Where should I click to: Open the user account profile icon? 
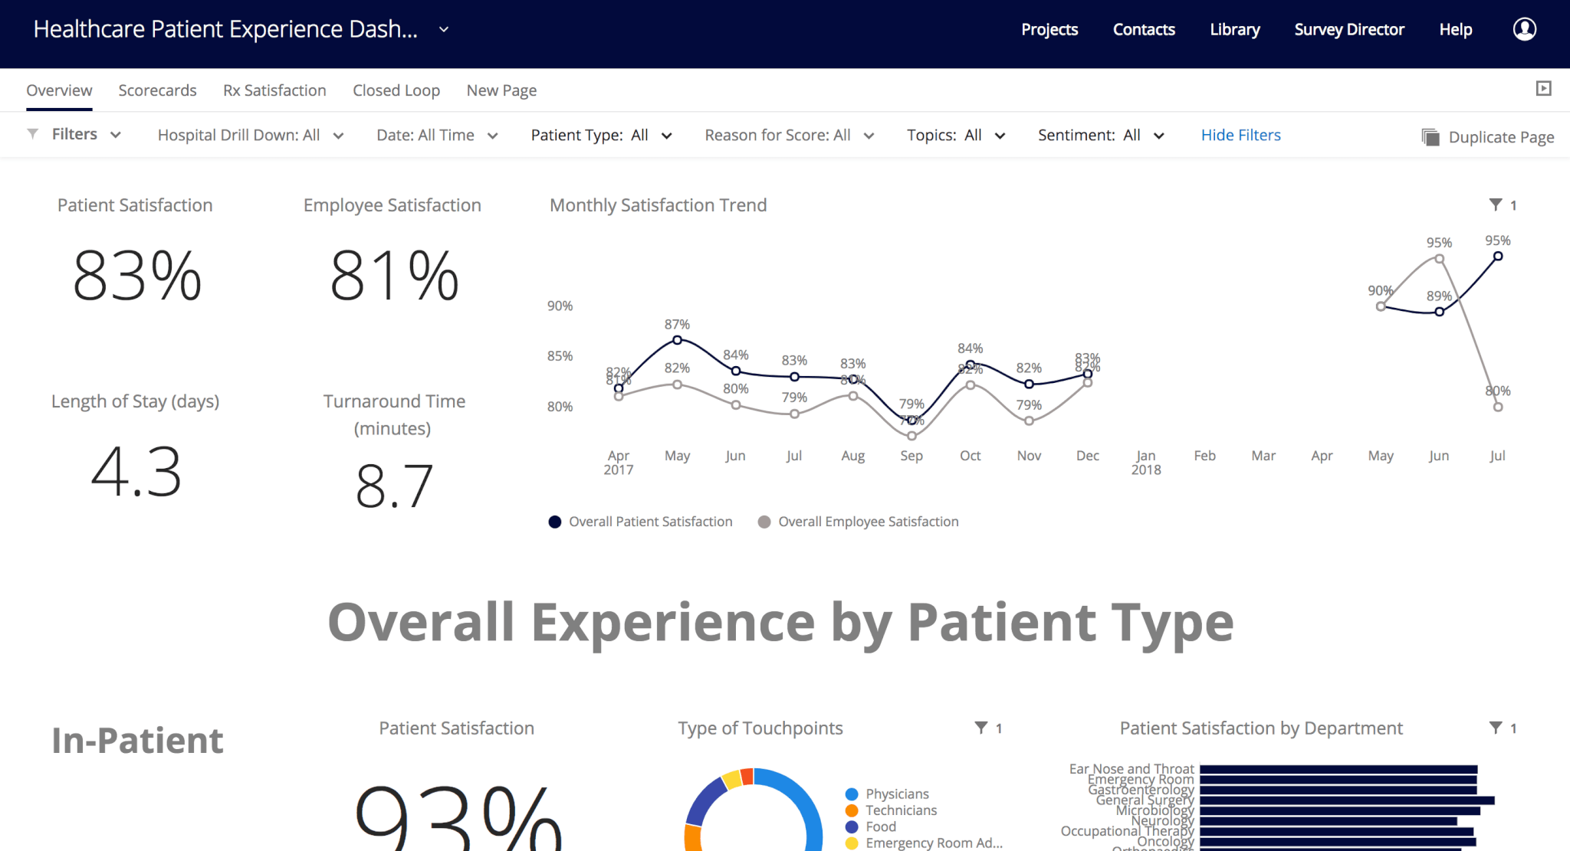pyautogui.click(x=1524, y=29)
